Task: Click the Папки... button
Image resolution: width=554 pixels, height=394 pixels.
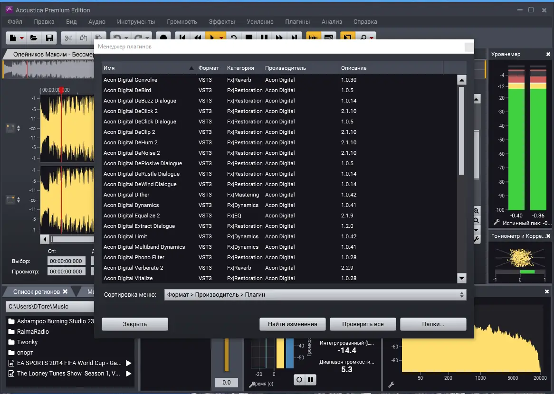Action: tap(433, 324)
